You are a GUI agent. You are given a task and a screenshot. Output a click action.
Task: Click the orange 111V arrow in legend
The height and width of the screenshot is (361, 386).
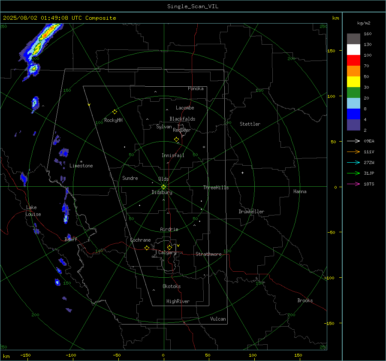coord(353,152)
